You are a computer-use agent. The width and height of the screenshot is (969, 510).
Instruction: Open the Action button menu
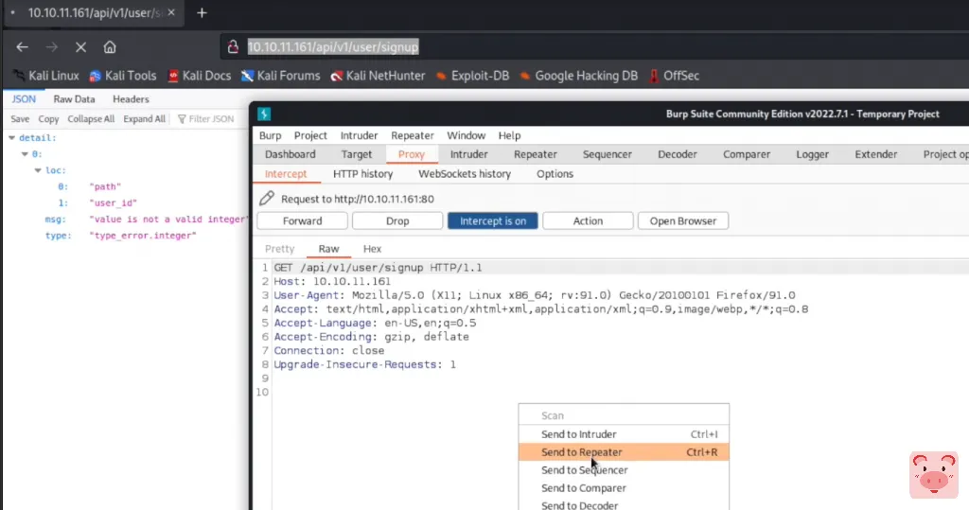pos(587,220)
